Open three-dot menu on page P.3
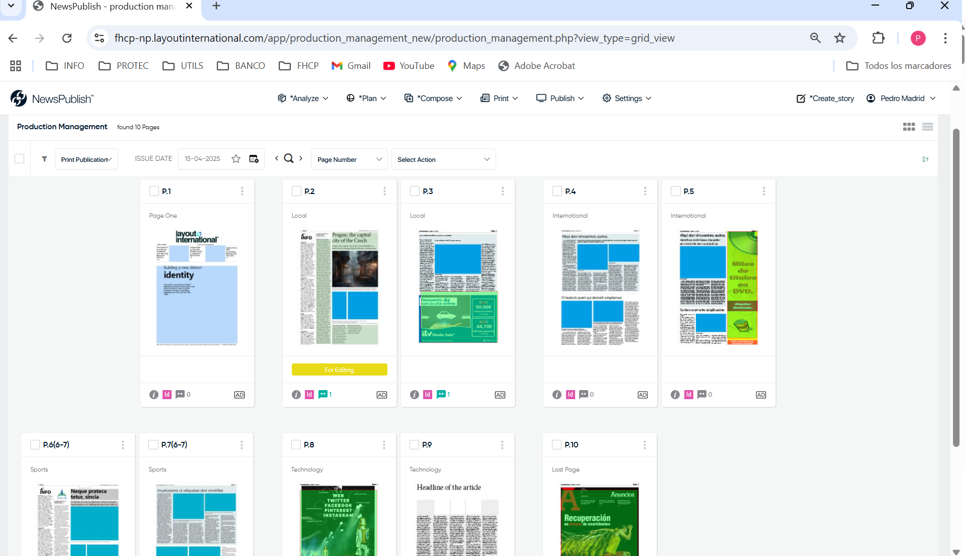The width and height of the screenshot is (966, 556). tap(503, 191)
